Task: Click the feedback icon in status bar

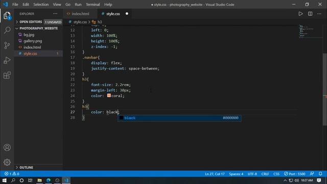Action: point(312,174)
